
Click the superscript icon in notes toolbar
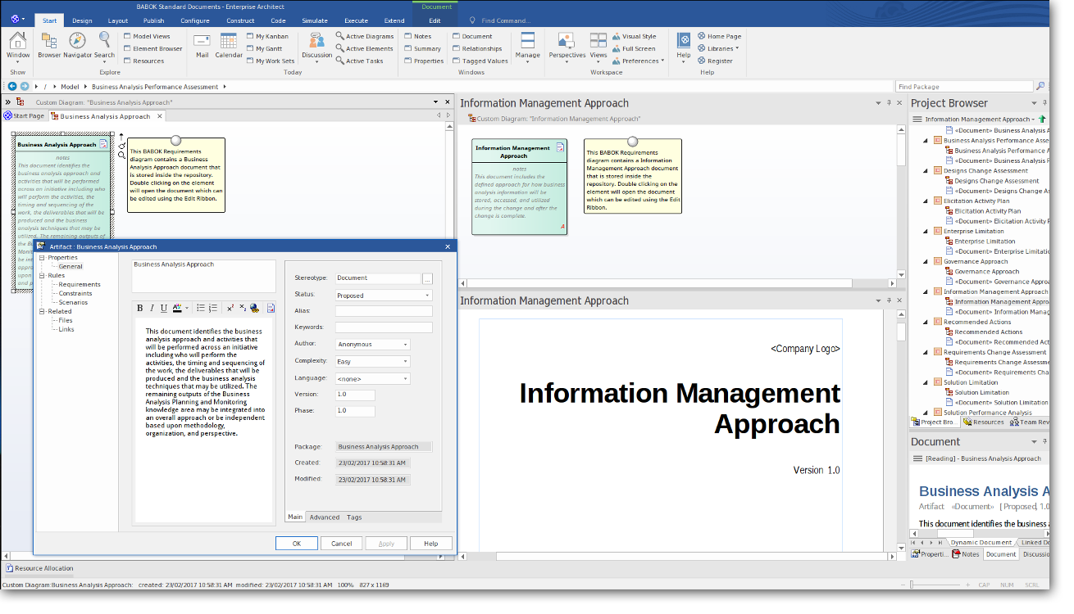pos(230,309)
